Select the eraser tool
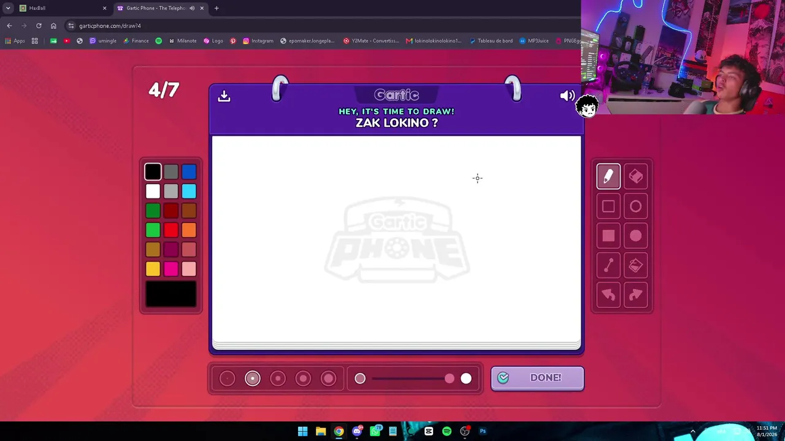The image size is (785, 441). (x=636, y=177)
